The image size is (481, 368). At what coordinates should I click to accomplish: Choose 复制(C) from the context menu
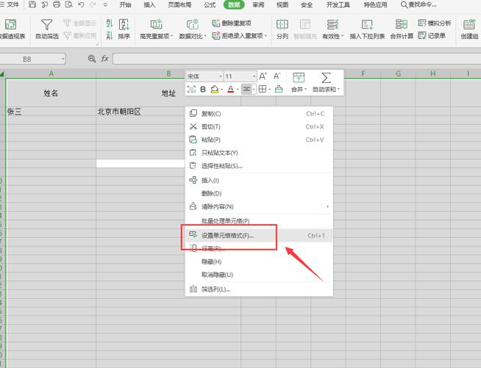pos(259,114)
